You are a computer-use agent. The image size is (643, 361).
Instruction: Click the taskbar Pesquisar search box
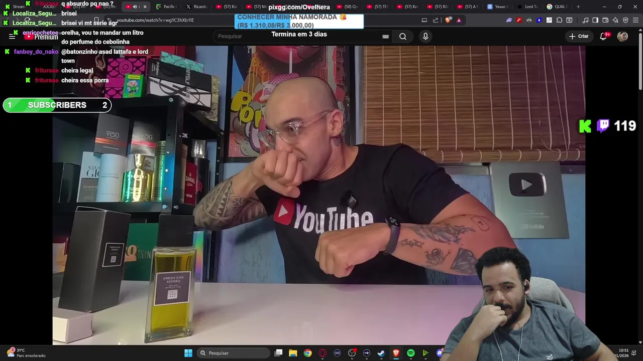coord(234,353)
